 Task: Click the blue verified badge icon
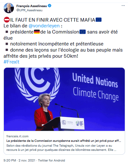49,6
